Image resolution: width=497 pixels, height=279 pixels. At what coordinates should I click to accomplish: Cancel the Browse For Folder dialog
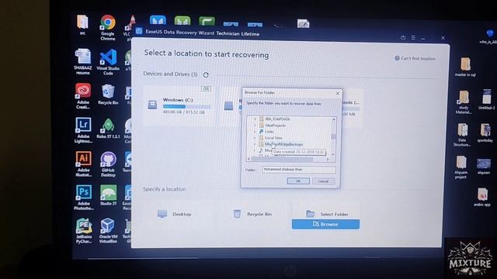323,181
